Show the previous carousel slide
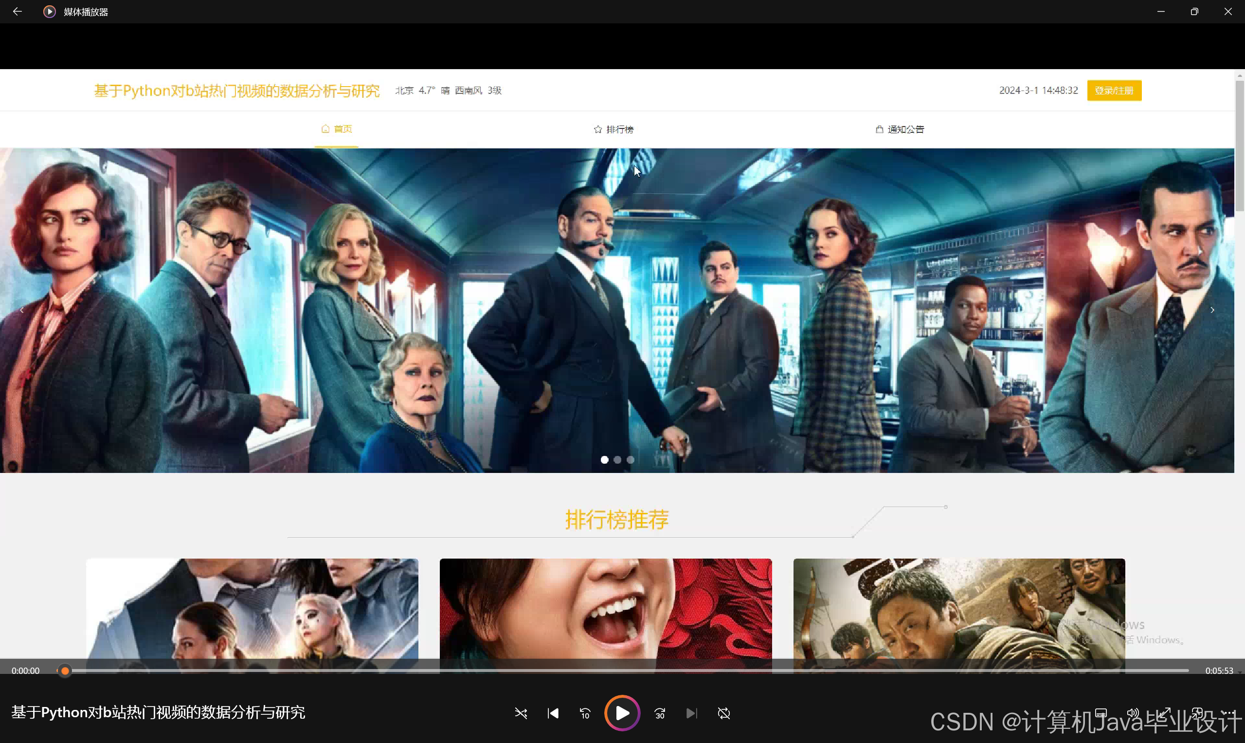Viewport: 1245px width, 743px height. point(21,310)
